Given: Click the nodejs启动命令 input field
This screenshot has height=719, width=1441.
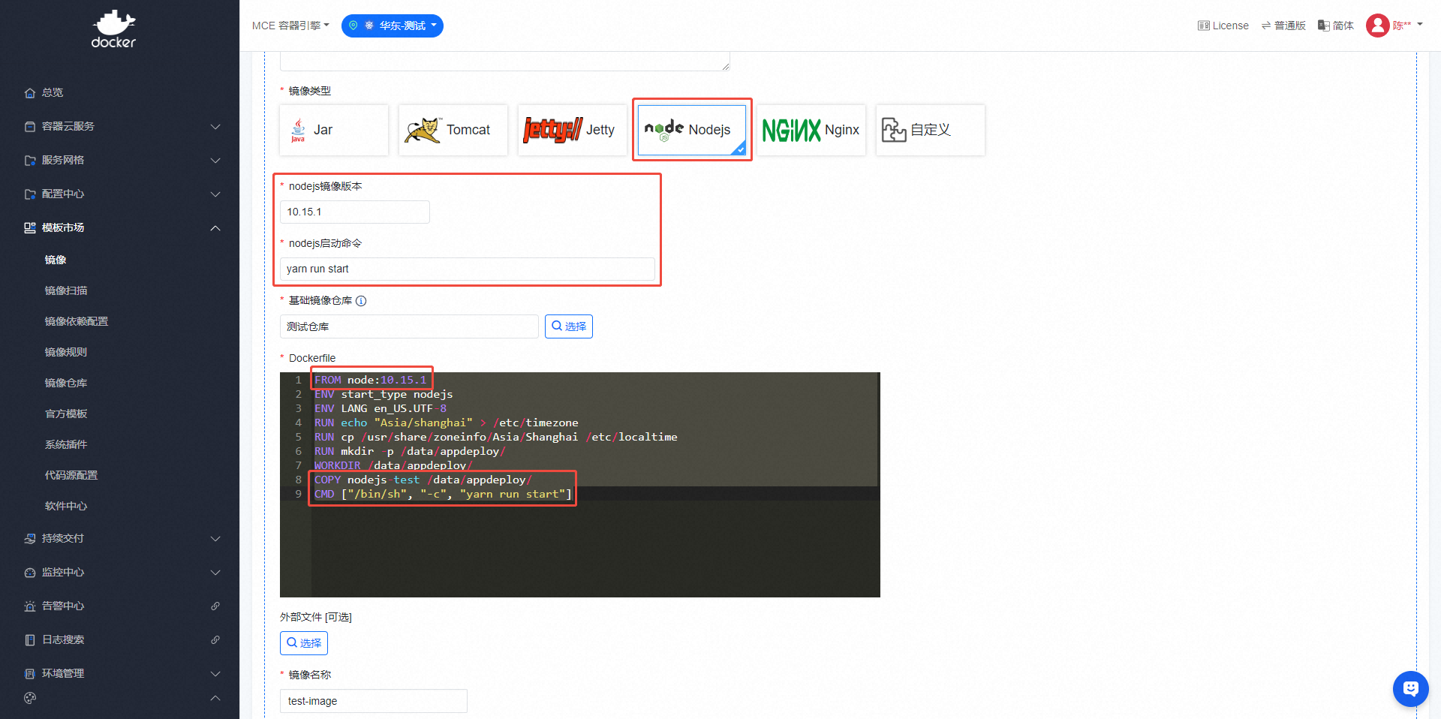Looking at the screenshot, I should pyautogui.click(x=467, y=269).
